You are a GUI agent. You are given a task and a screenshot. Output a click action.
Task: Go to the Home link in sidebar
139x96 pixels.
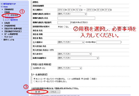coord(4,7)
